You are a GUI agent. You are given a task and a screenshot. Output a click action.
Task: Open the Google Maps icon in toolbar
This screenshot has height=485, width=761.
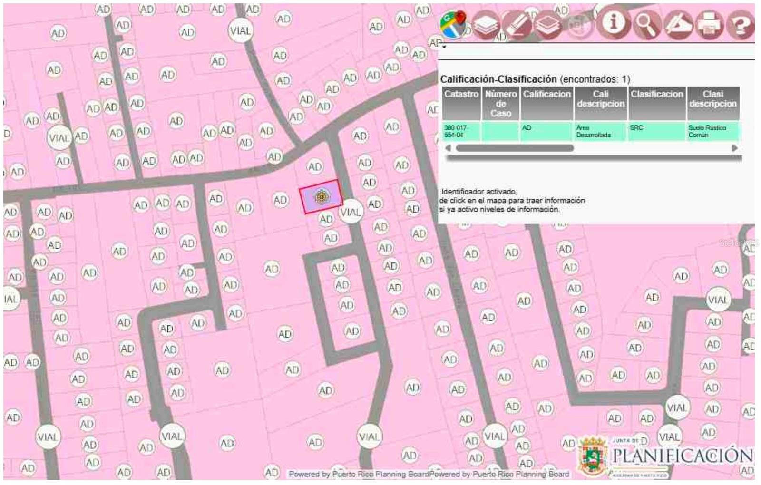pyautogui.click(x=452, y=24)
